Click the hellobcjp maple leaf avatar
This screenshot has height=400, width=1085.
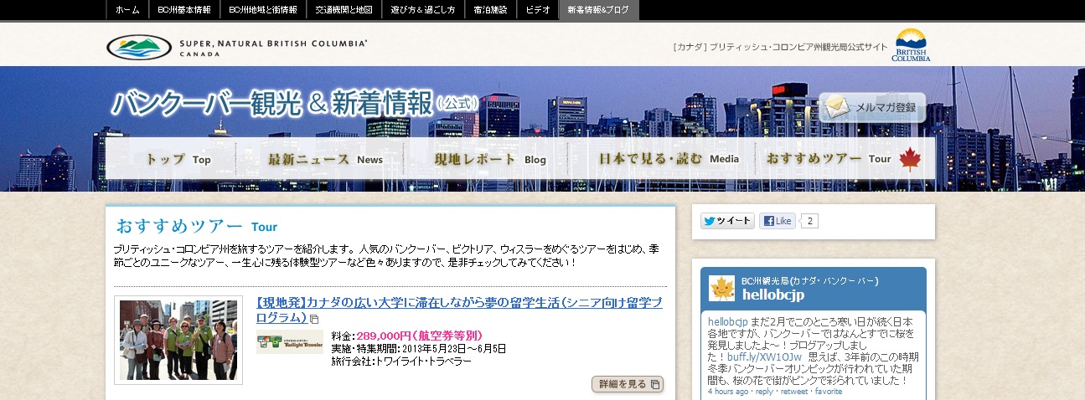click(721, 288)
